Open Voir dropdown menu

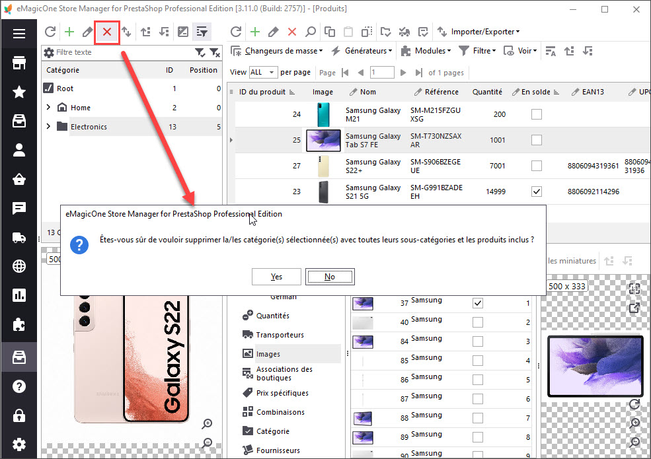click(520, 51)
